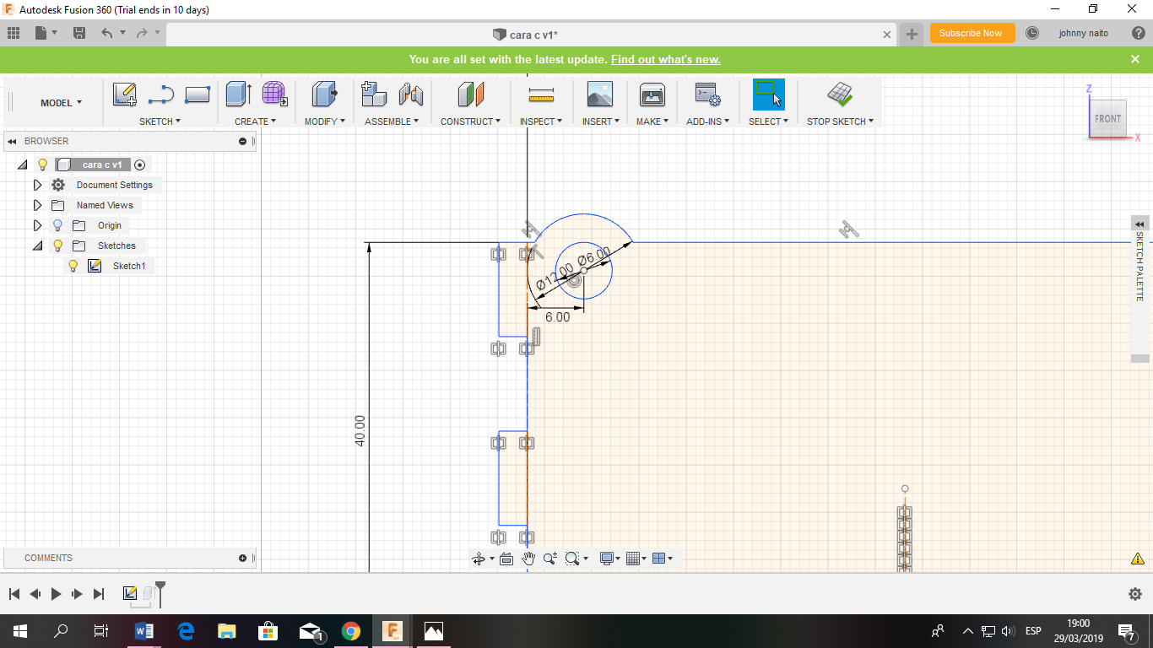
Task: Toggle the Origin folder light bulb
Action: point(57,225)
